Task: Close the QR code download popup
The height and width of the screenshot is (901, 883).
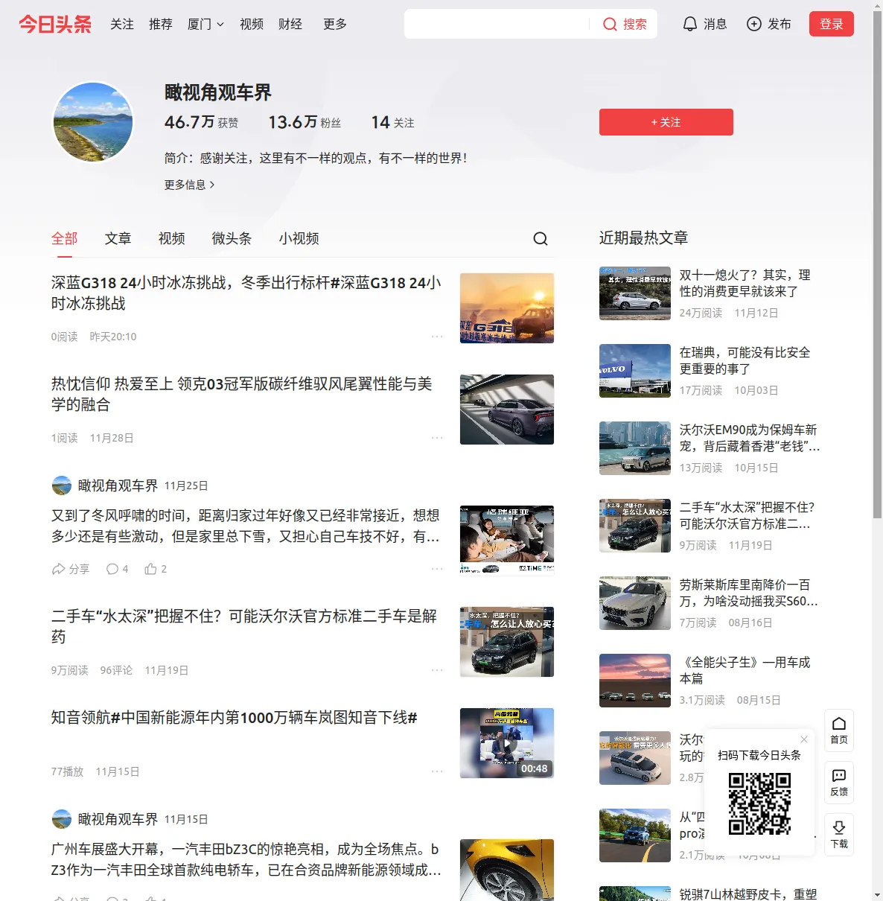Action: tap(804, 739)
